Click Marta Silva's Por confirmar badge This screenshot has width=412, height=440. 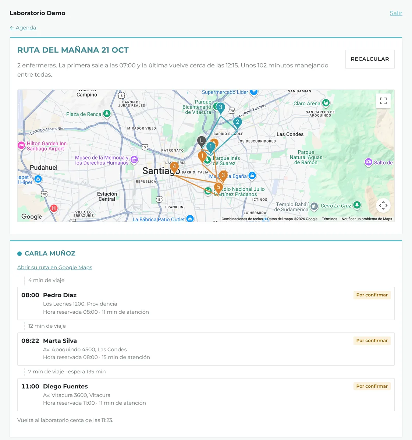372,341
